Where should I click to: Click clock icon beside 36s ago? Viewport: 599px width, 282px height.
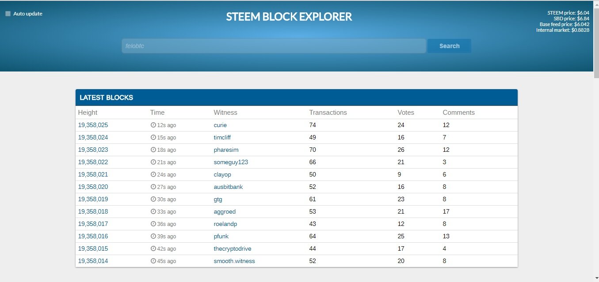pos(153,224)
